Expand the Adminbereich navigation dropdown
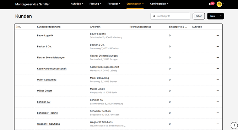Screen dimensions: 238x130 click(x=159, y=4)
